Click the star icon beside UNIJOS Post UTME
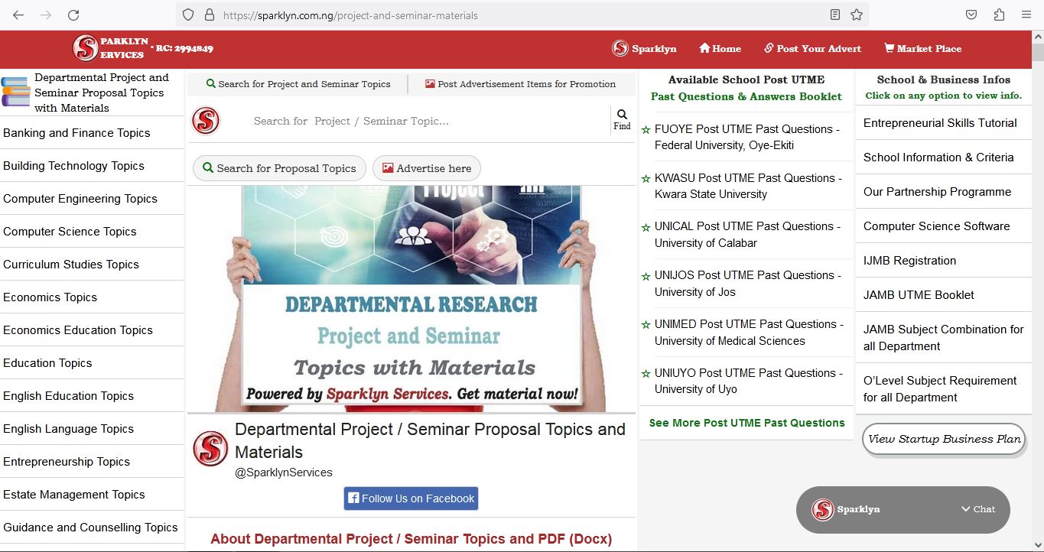 pyautogui.click(x=646, y=276)
